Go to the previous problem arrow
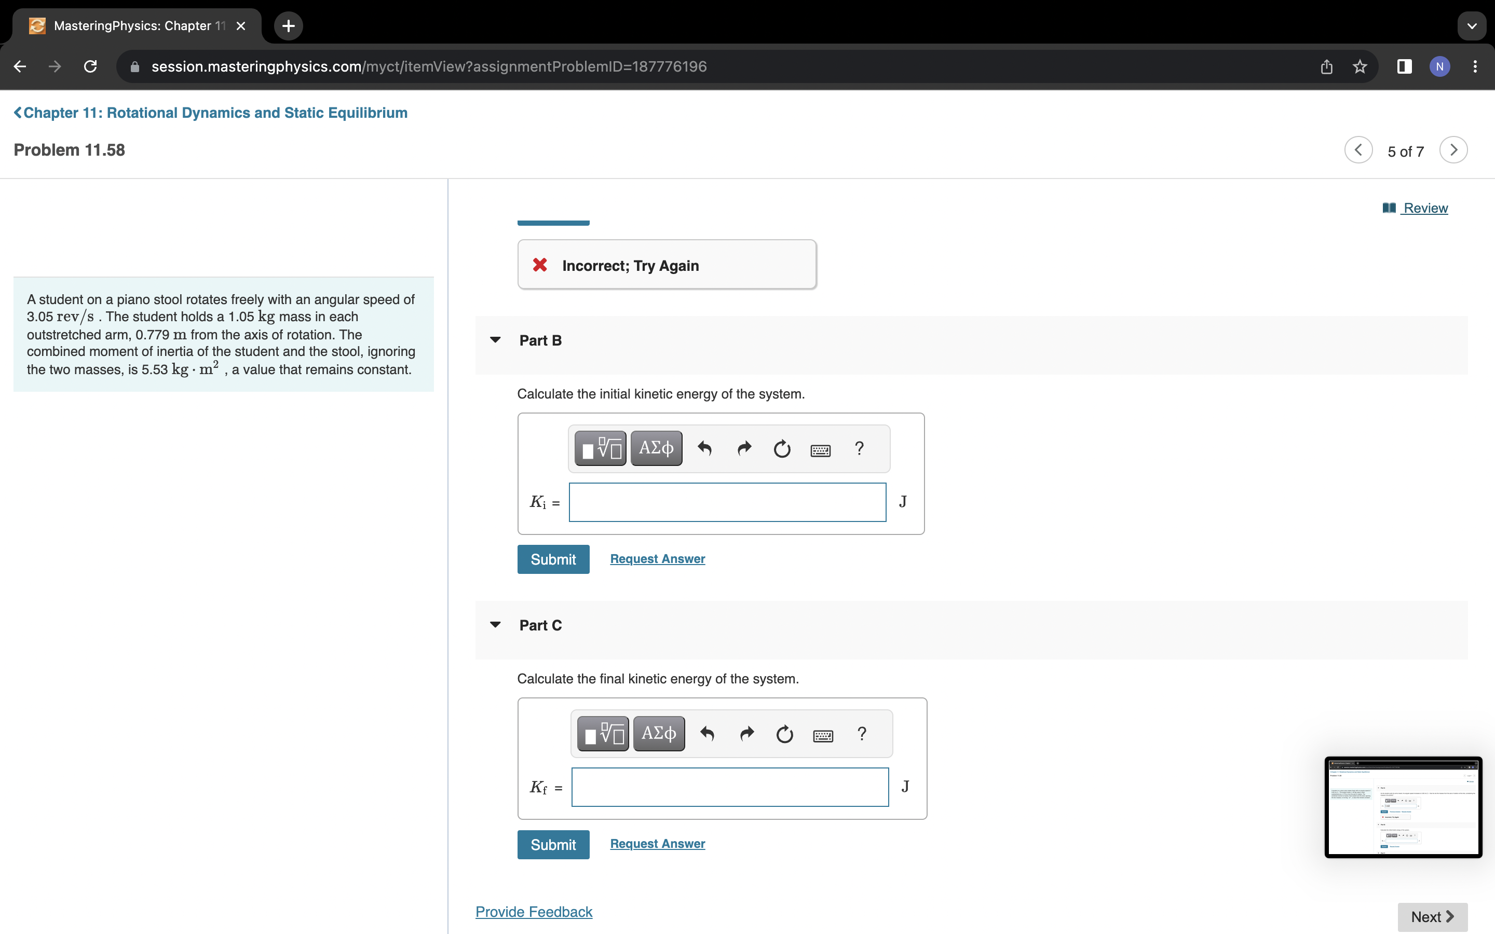This screenshot has height=934, width=1495. coord(1358,150)
